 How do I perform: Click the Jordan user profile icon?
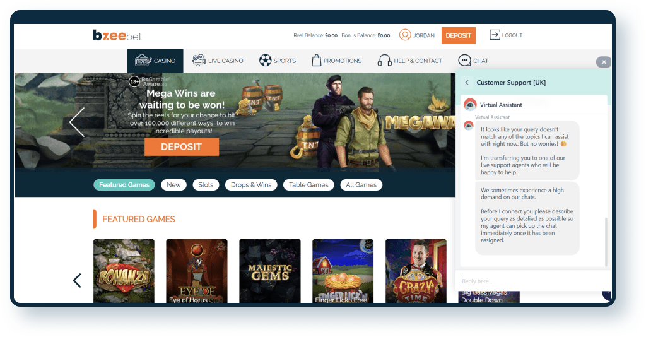tap(405, 35)
